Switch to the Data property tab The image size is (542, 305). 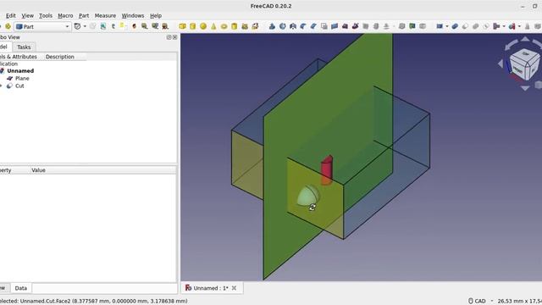20,288
